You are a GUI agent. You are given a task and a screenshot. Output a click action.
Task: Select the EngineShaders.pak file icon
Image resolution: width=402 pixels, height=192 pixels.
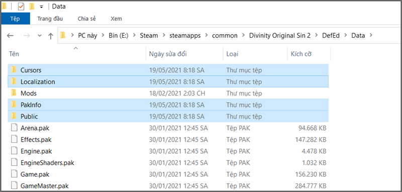coord(14,162)
